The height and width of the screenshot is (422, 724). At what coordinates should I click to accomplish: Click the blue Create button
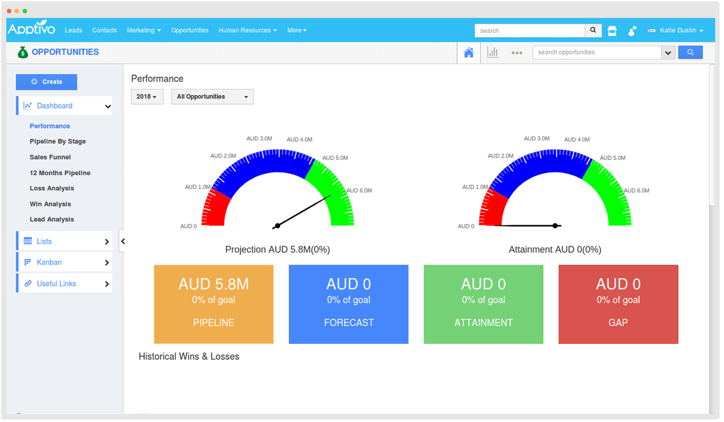pos(46,82)
